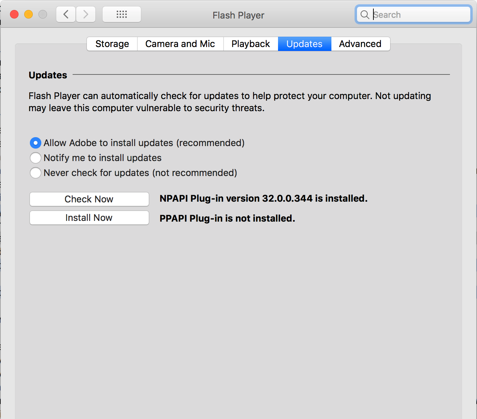The image size is (477, 419).
Task: Focus the Search field
Action: [414, 15]
